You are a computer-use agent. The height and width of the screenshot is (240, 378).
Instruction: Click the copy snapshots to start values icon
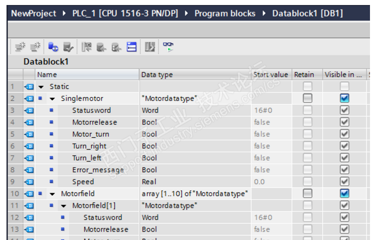[x=101, y=47]
